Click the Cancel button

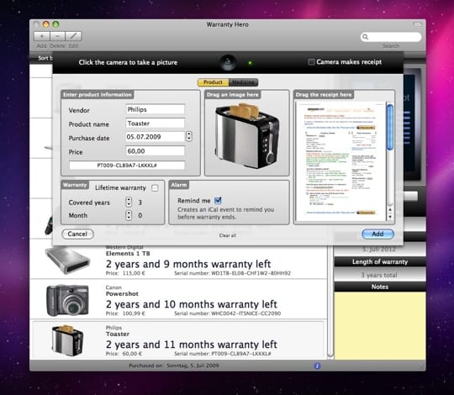[x=77, y=234]
